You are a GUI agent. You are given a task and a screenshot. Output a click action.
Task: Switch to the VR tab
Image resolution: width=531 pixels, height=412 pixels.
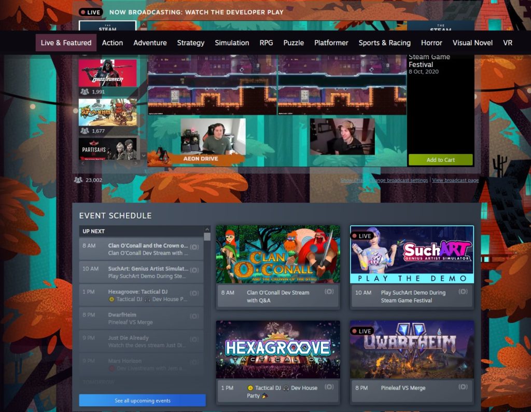508,43
